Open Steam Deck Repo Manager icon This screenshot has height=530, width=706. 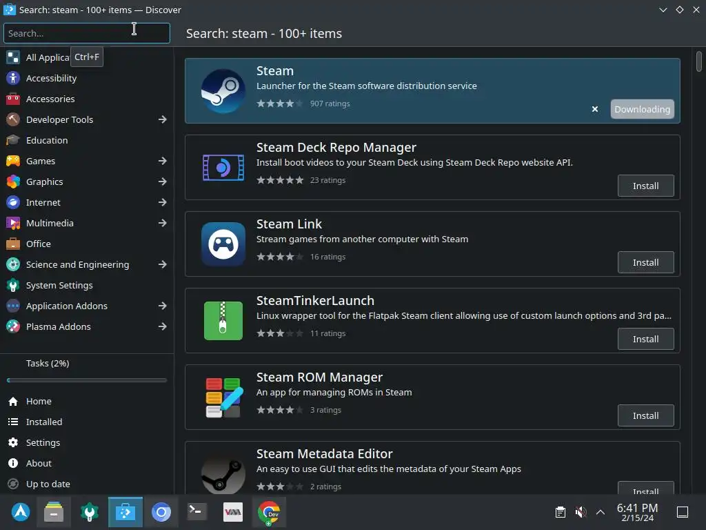(223, 168)
